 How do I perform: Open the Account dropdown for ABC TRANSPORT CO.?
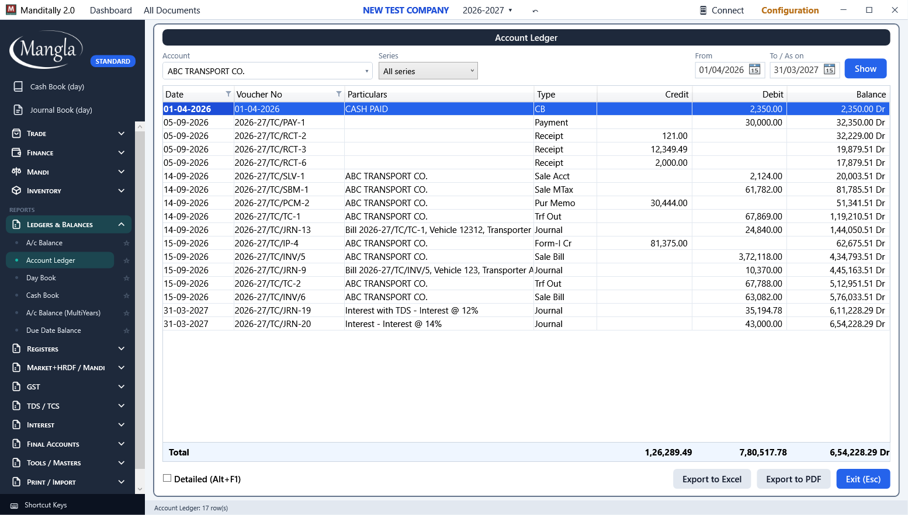tap(367, 71)
